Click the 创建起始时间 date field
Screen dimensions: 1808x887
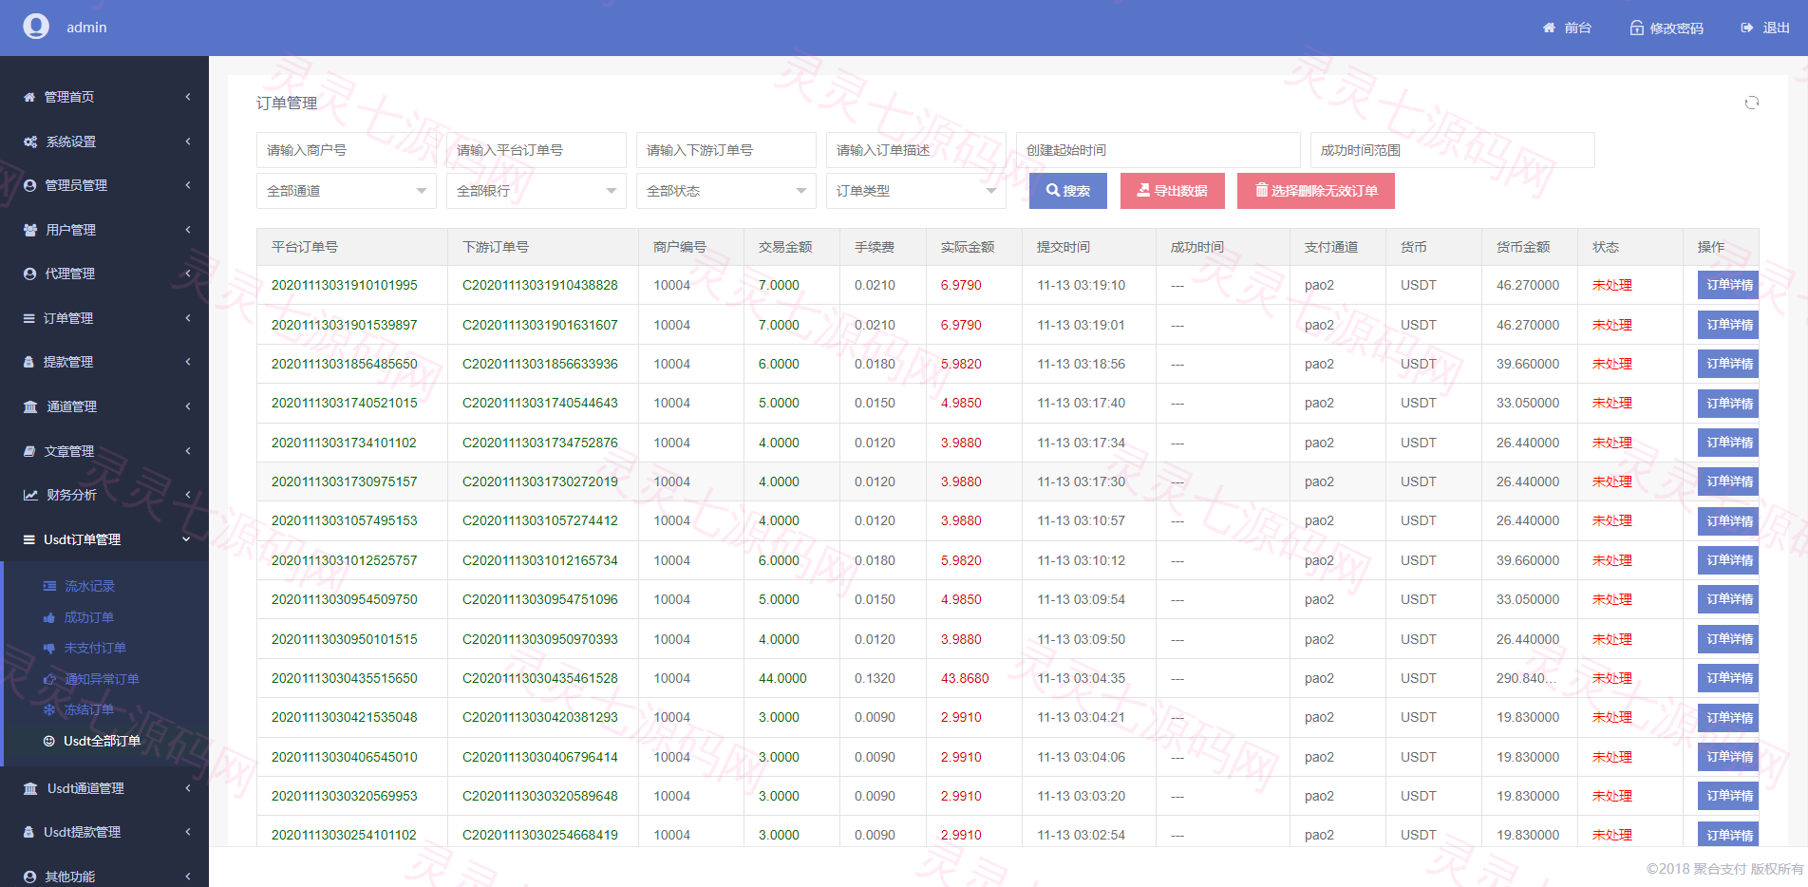1158,150
